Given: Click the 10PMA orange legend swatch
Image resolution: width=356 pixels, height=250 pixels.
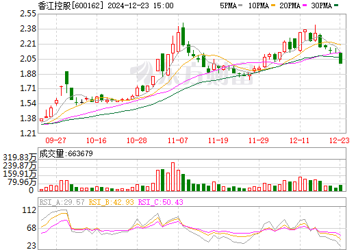Looking at the screenshot, I should tap(273, 5).
